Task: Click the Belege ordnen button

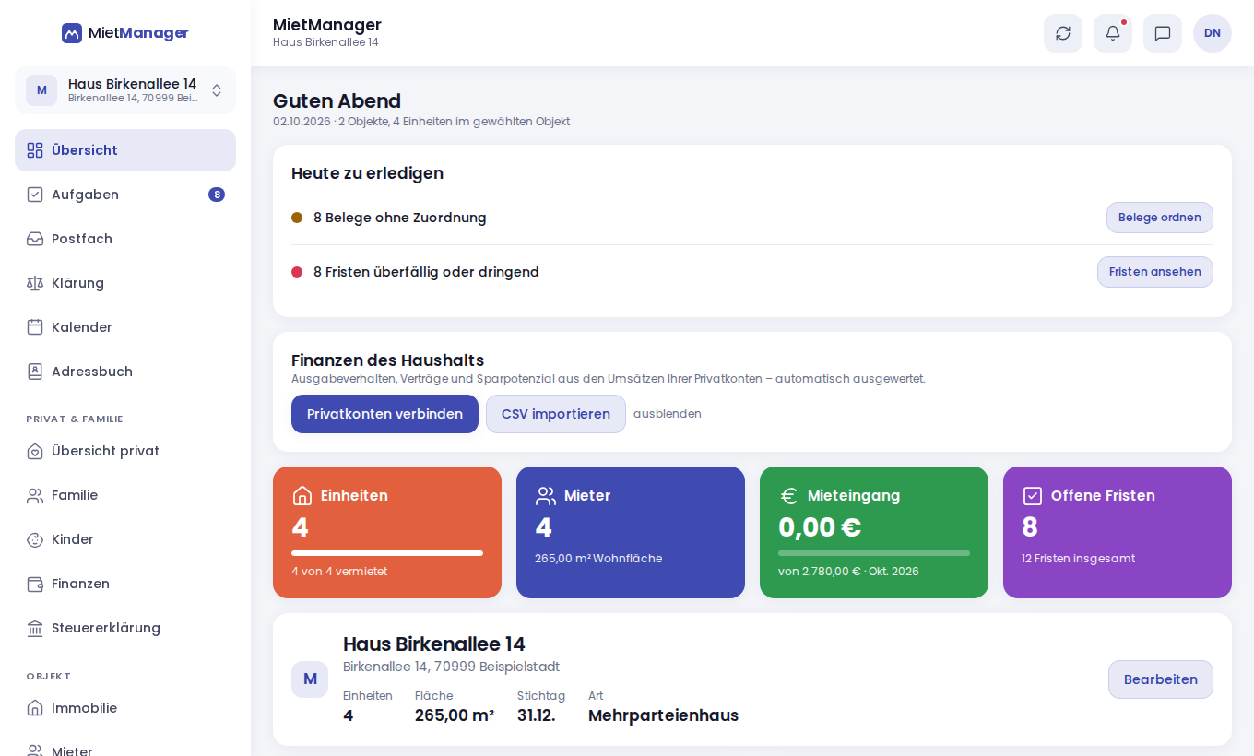Action: [1160, 218]
